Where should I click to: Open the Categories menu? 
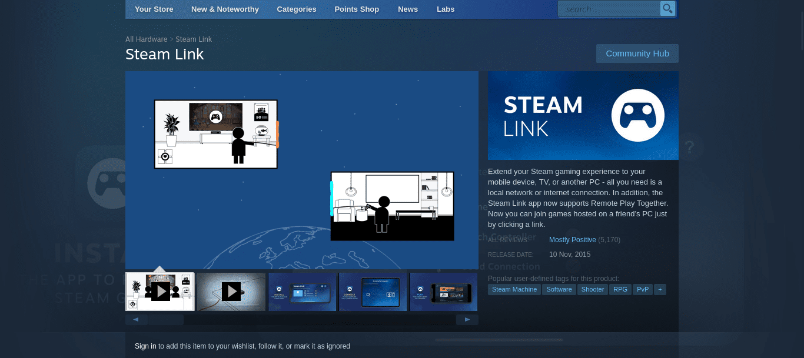click(297, 9)
